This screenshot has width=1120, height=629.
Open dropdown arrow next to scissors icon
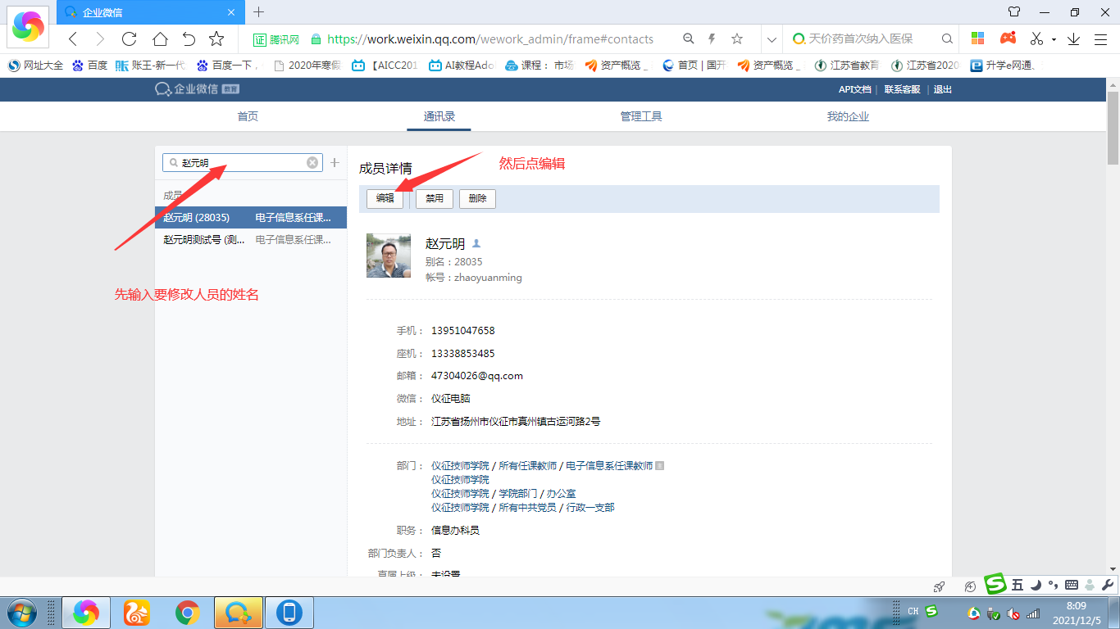1054,39
